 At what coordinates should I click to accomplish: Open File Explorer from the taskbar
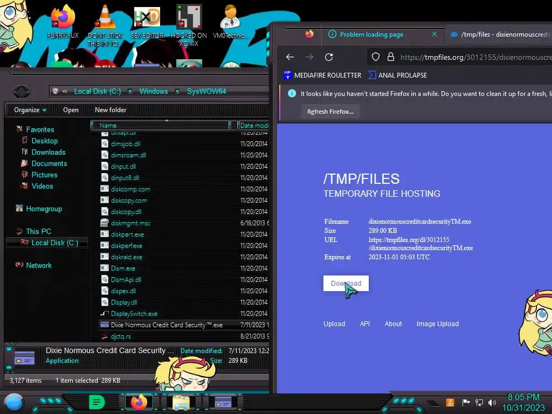(x=181, y=402)
